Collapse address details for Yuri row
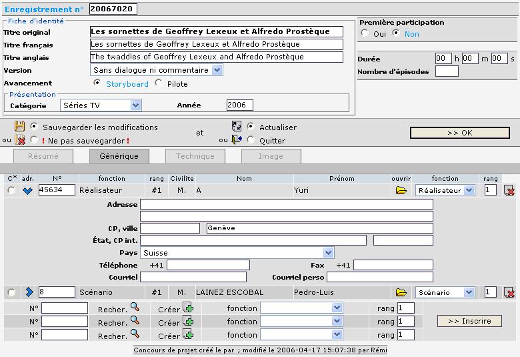Image resolution: width=520 pixels, height=357 pixels. click(27, 191)
